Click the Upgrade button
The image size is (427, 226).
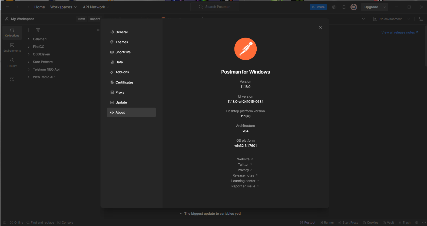[371, 7]
